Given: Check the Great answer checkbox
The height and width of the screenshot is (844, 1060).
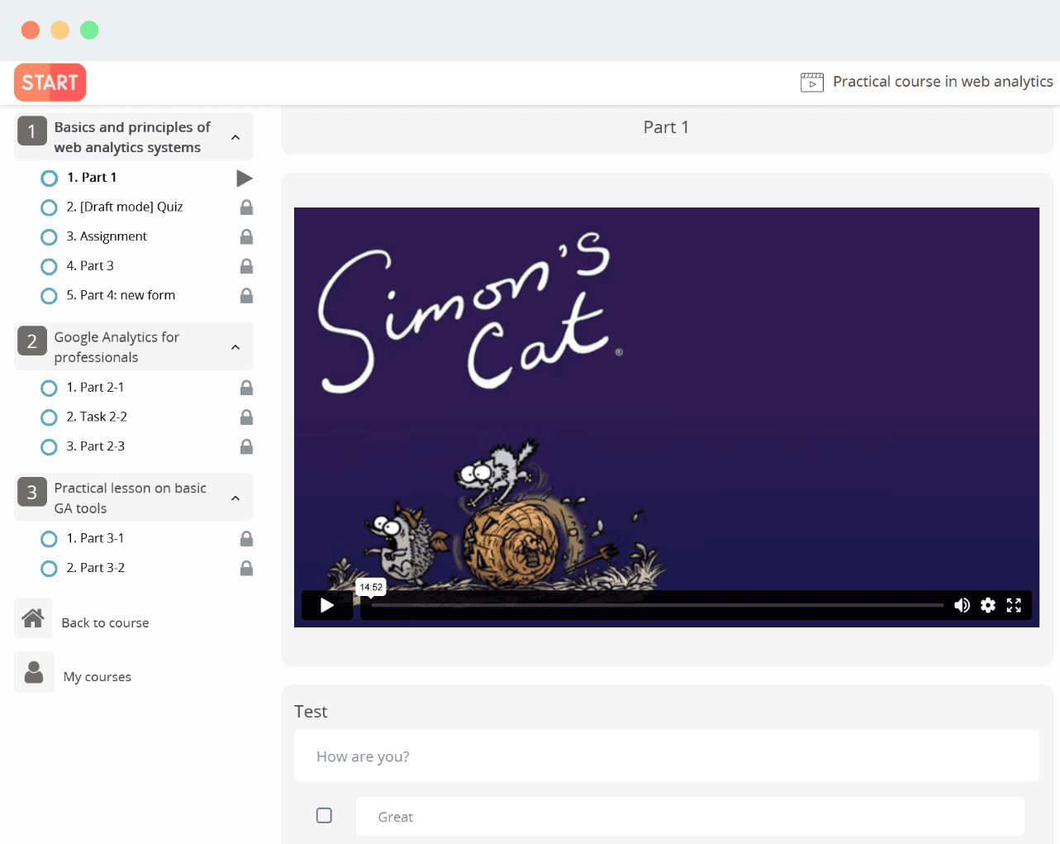Looking at the screenshot, I should 324,815.
